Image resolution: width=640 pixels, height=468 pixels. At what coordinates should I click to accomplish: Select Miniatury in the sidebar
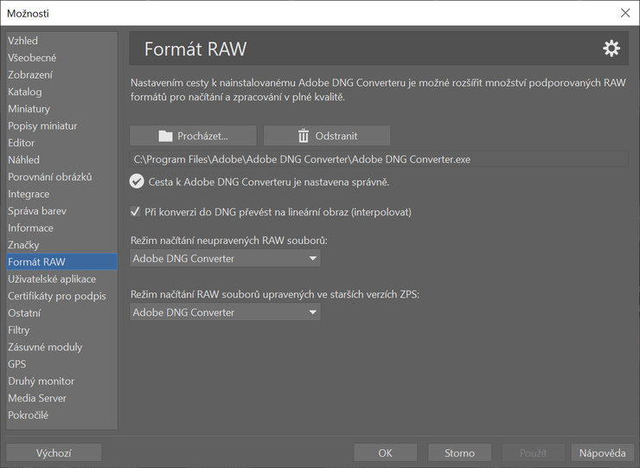click(x=61, y=109)
